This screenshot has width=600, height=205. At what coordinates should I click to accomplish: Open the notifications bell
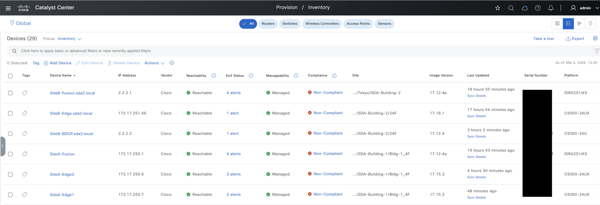tap(551, 8)
